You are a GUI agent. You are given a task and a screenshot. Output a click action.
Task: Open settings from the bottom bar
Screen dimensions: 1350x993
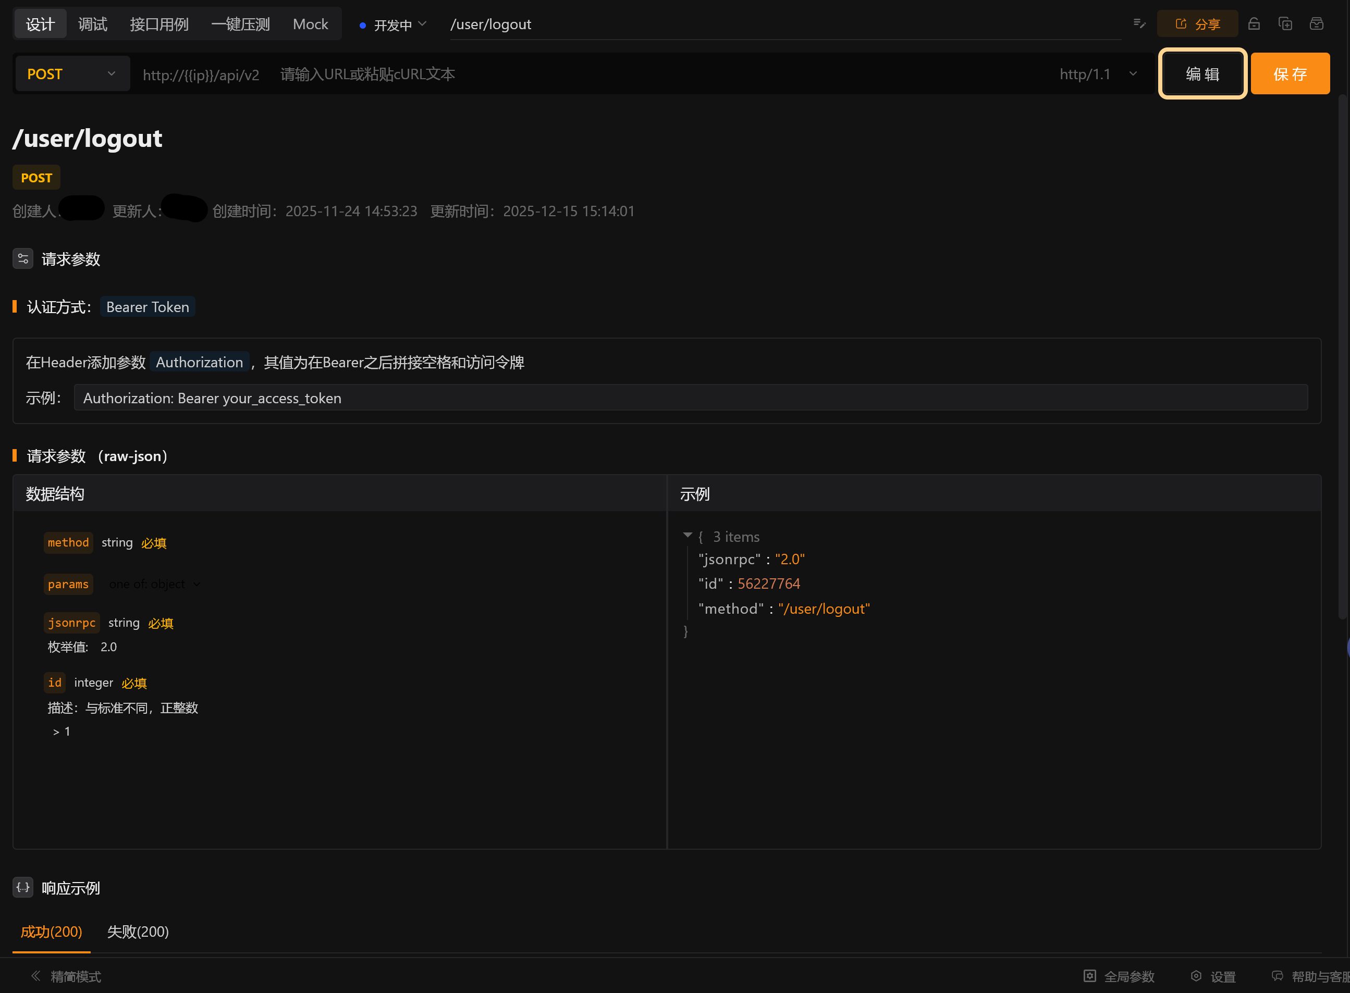click(x=1213, y=976)
